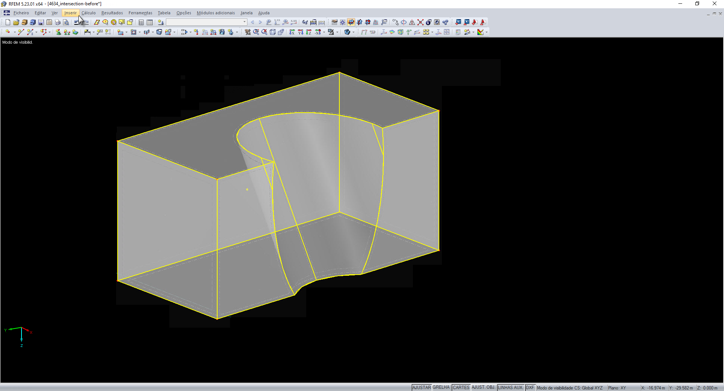Click the navigate next arrow

260,22
